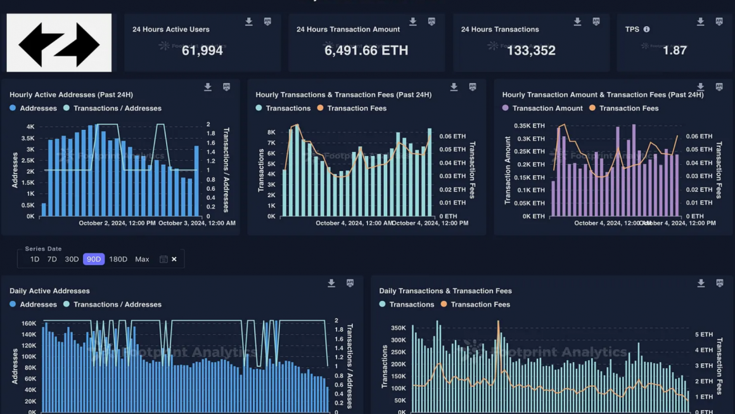Select the 1D series date range
This screenshot has height=414, width=735.
pyautogui.click(x=35, y=259)
